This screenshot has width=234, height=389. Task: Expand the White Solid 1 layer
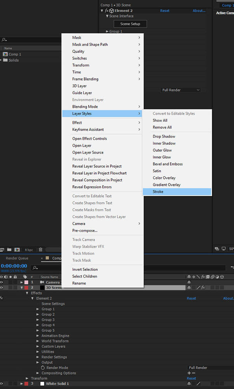click(x=22, y=384)
